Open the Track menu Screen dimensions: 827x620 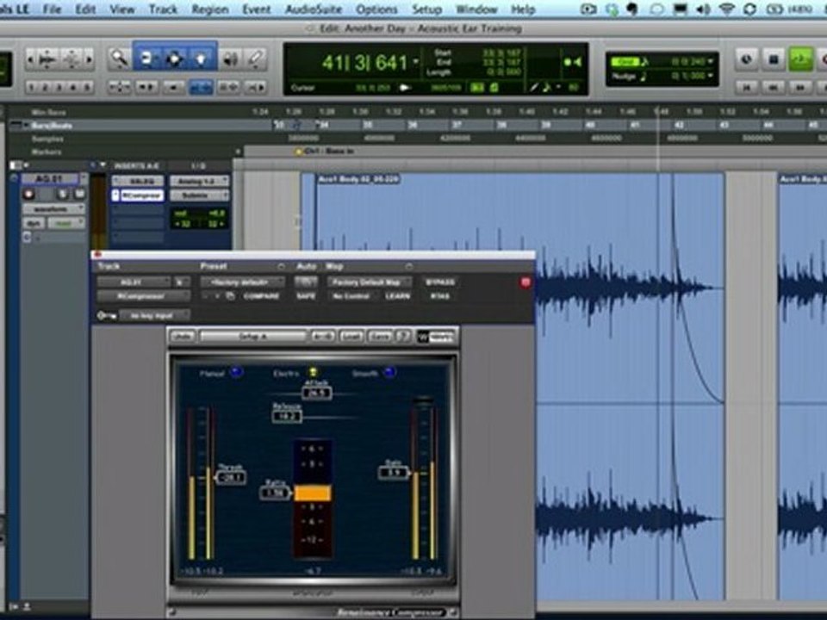pyautogui.click(x=163, y=9)
